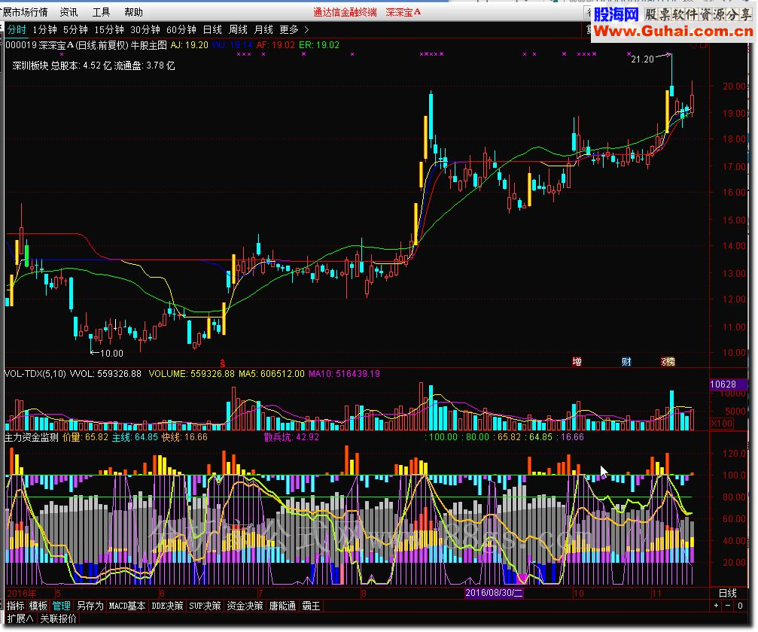Image resolution: width=758 pixels, height=632 pixels.
Task: Click the MA5: 606512.00 value
Action: tap(271, 373)
